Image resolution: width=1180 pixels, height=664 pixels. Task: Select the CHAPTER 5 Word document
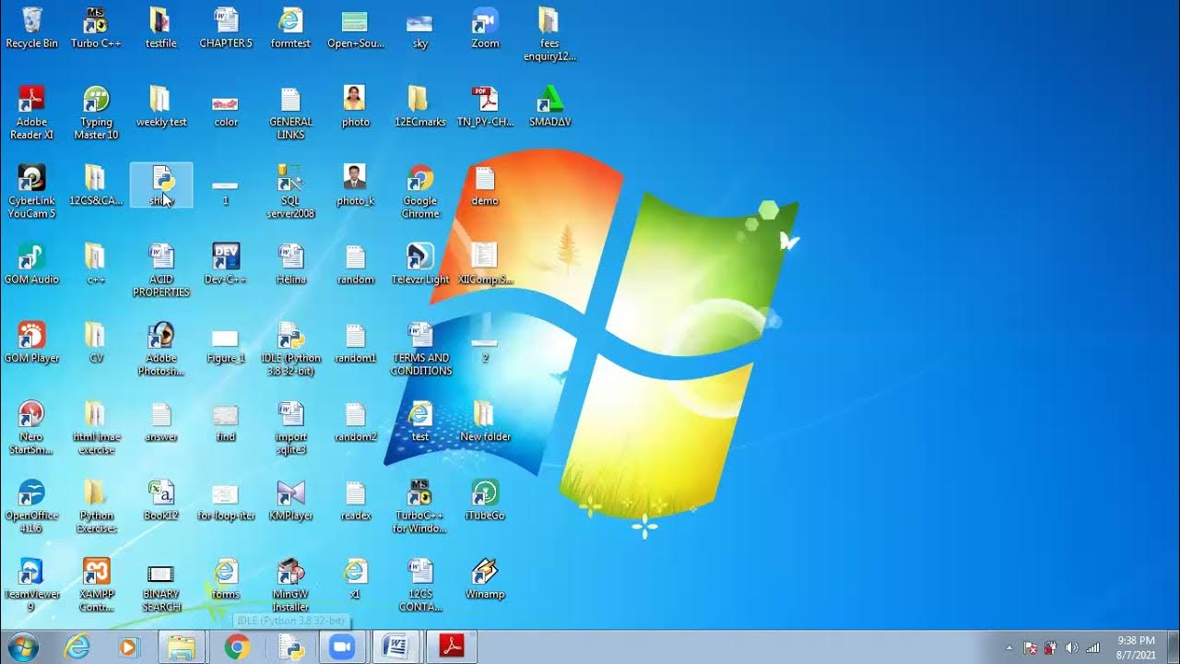pyautogui.click(x=226, y=28)
